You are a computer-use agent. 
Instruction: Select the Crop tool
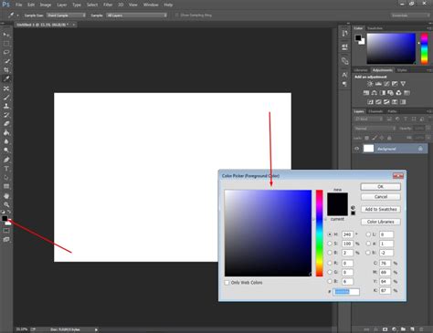[x=6, y=70]
